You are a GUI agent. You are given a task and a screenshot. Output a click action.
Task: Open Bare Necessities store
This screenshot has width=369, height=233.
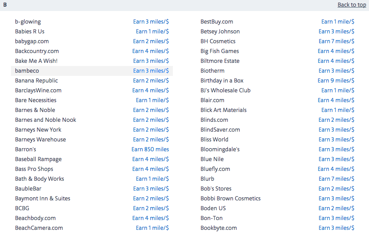pos(36,100)
